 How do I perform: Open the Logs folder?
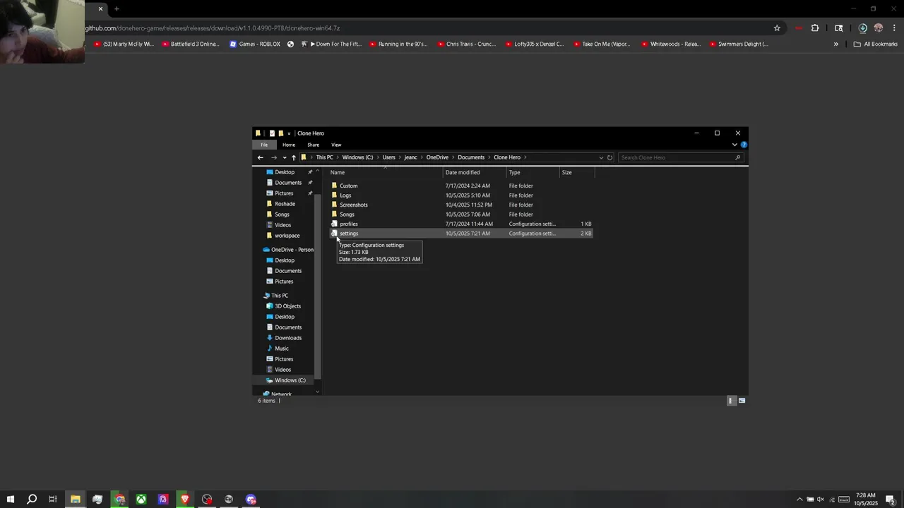point(345,195)
